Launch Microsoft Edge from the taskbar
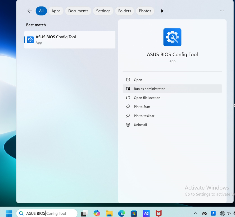Viewport: 235px width, 217px height. pyautogui.click(x=121, y=213)
